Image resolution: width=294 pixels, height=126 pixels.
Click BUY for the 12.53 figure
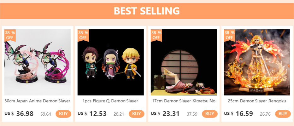coord(137,114)
